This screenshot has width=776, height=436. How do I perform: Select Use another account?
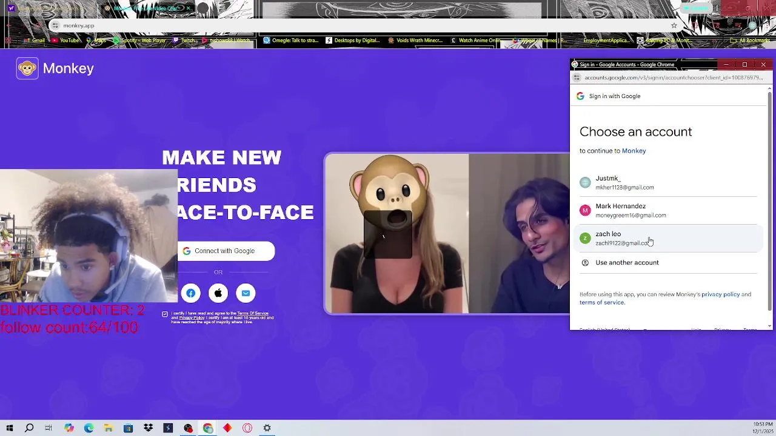tap(668, 263)
